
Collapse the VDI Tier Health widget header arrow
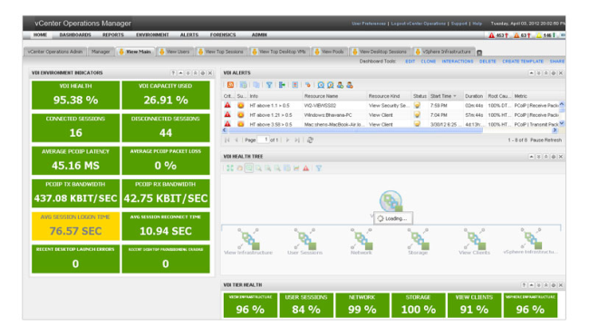click(x=531, y=285)
